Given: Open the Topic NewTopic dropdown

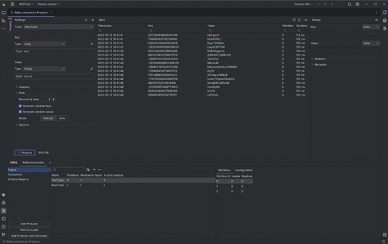Looking at the screenshot, I should point(58,27).
